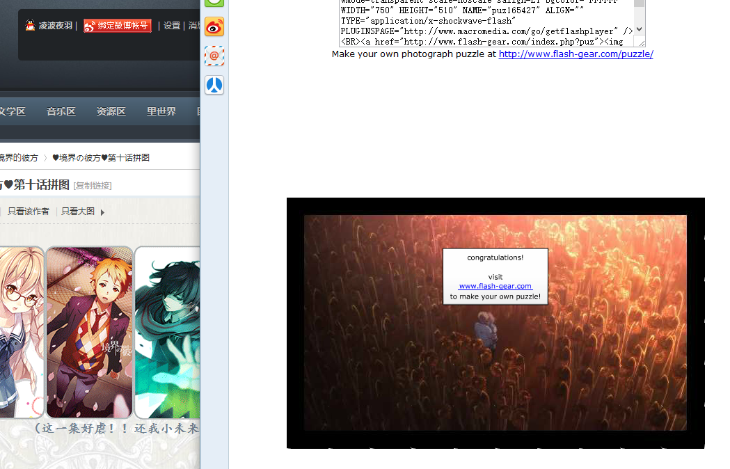Click the scroll-down arrow in the code textarea

point(640,30)
